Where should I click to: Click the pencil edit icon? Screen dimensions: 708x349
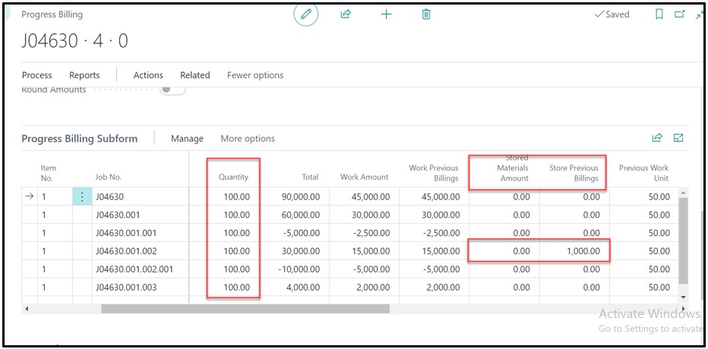pyautogui.click(x=305, y=14)
